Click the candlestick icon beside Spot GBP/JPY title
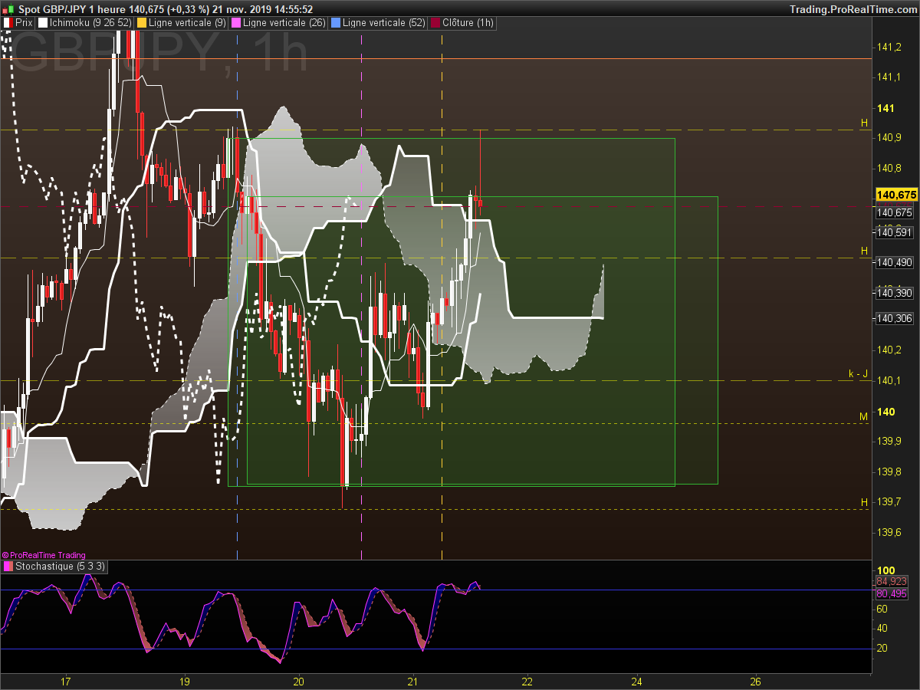This screenshot has height=690, width=920. pos(9,9)
